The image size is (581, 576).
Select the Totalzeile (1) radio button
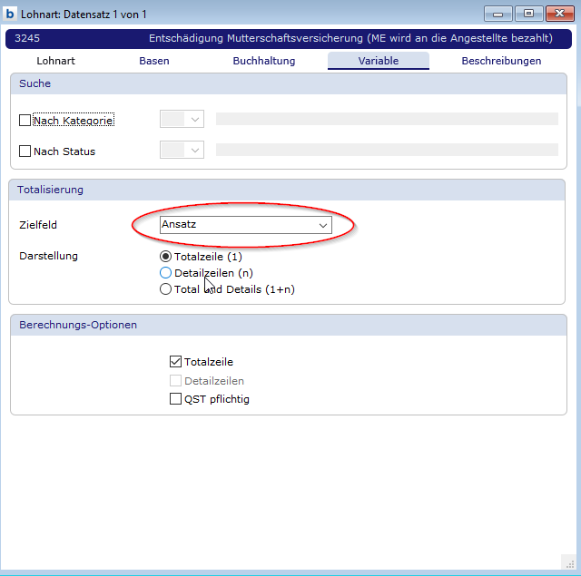165,256
